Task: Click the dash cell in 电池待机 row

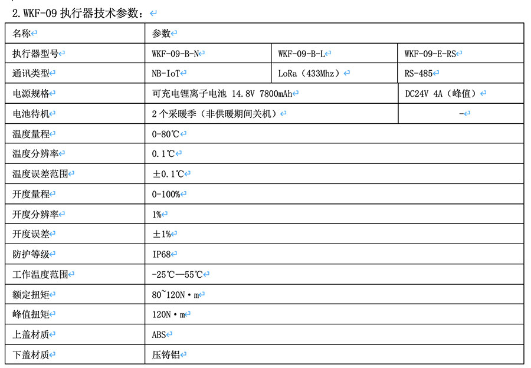Action: (x=461, y=114)
